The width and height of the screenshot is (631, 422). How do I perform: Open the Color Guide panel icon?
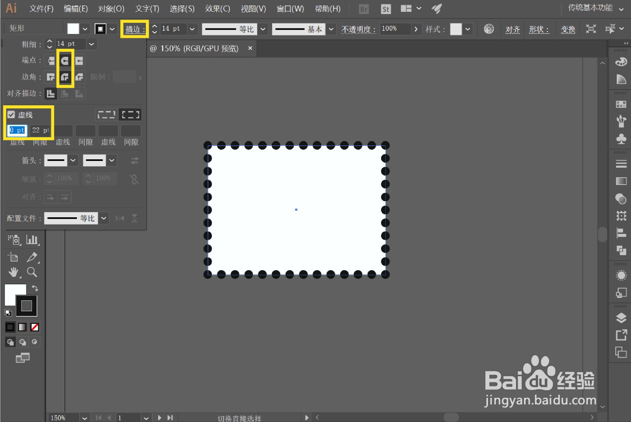621,79
